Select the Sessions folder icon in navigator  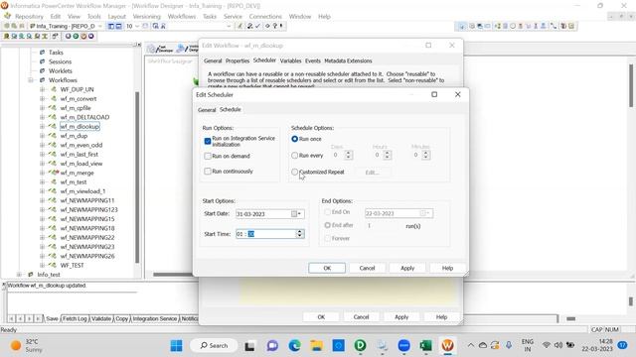coord(42,61)
